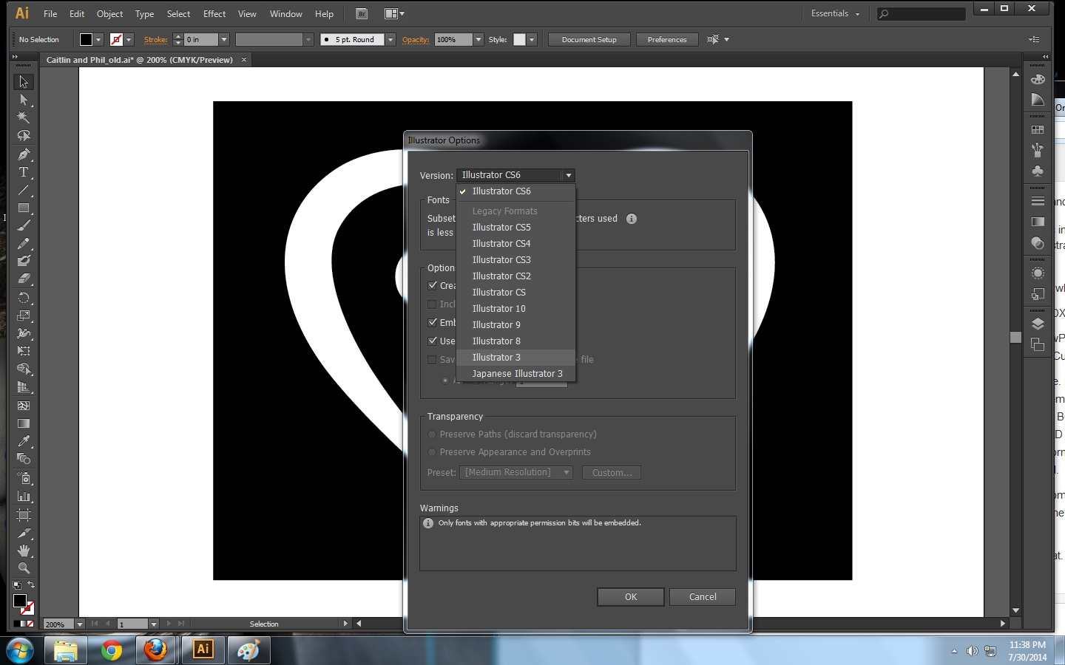1065x665 pixels.
Task: Cancel the Illustrator Options dialog
Action: 703,597
